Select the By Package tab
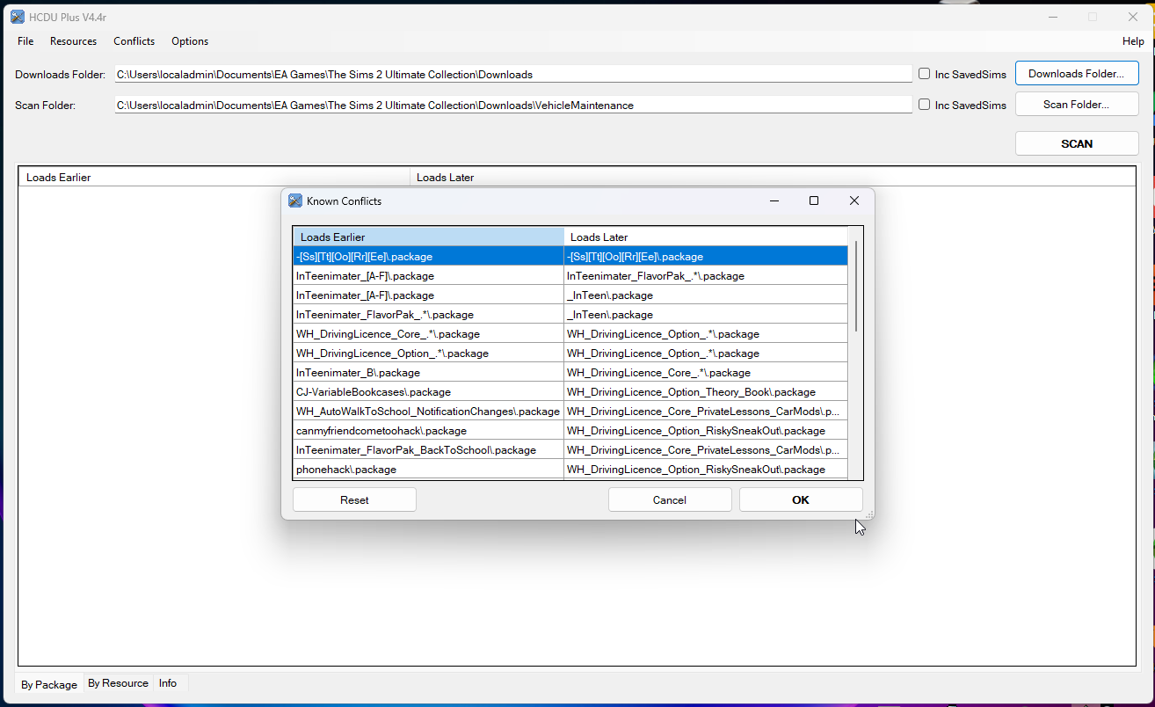This screenshot has height=707, width=1155. [x=48, y=683]
